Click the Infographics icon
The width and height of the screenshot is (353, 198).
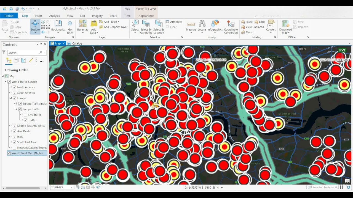215,24
